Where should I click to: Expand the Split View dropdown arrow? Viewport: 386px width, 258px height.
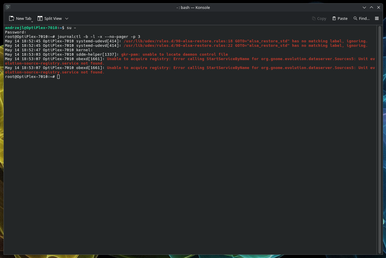point(67,18)
